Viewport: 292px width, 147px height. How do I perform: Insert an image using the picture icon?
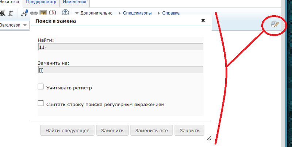coord(43,13)
